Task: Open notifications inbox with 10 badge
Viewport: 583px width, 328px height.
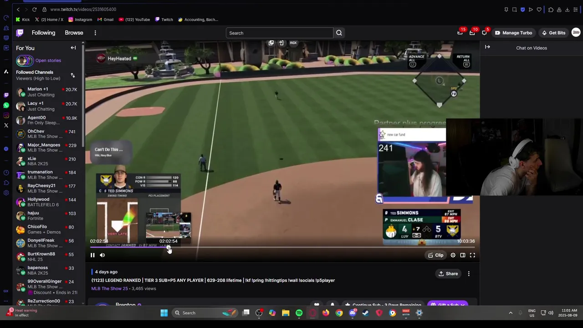Action: point(472,33)
